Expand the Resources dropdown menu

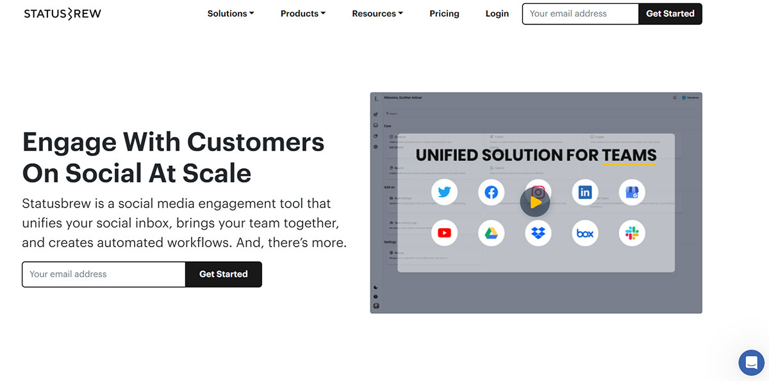tap(377, 13)
